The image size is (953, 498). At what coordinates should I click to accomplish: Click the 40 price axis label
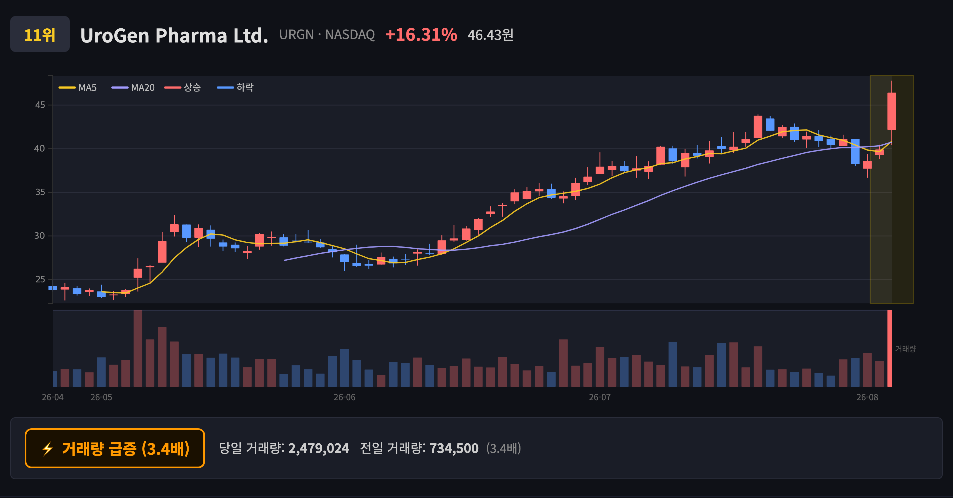tap(40, 148)
